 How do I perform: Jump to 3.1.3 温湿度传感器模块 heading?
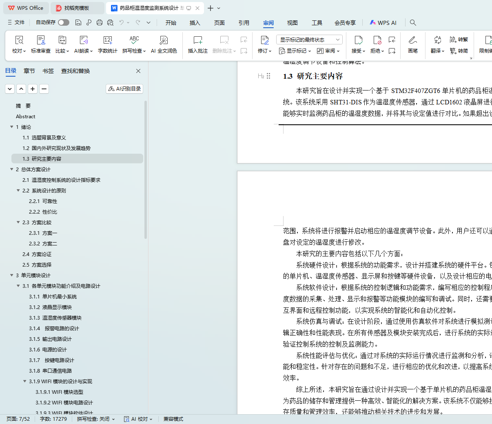click(55, 318)
